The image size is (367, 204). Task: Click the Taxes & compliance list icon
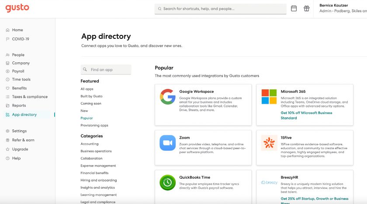(7, 97)
